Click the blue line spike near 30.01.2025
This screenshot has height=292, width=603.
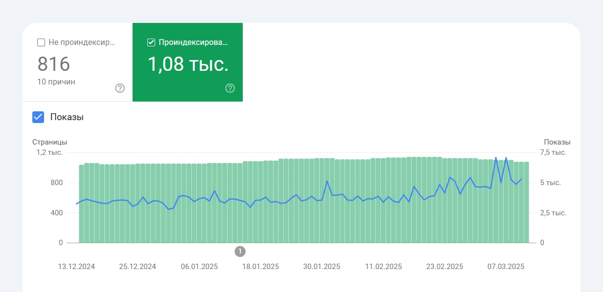click(x=327, y=181)
